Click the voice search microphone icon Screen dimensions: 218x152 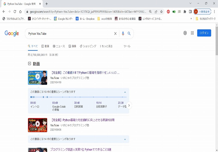[123, 33]
